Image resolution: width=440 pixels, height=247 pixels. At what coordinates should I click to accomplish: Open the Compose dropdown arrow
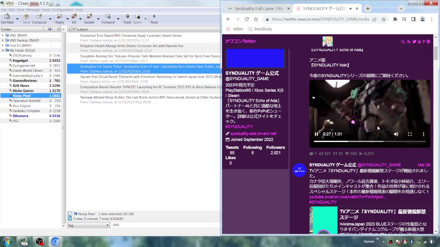tap(50, 19)
